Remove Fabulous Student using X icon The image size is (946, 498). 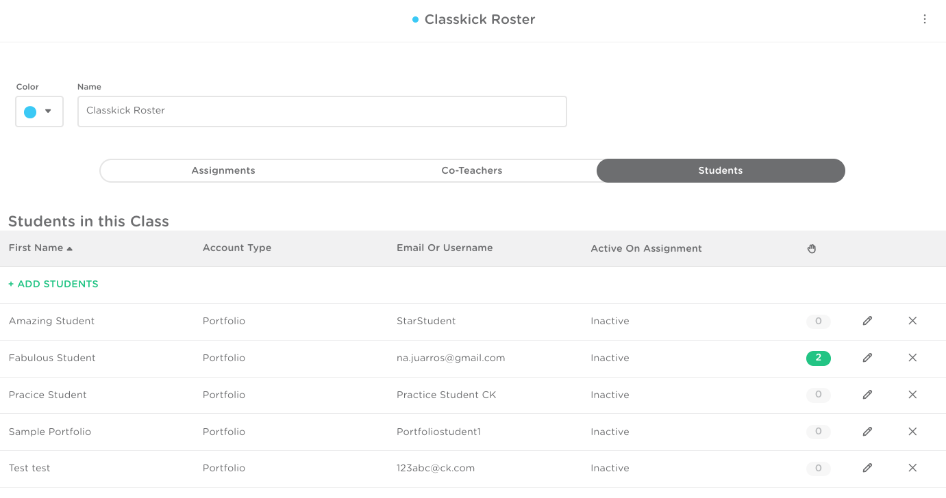pos(912,358)
